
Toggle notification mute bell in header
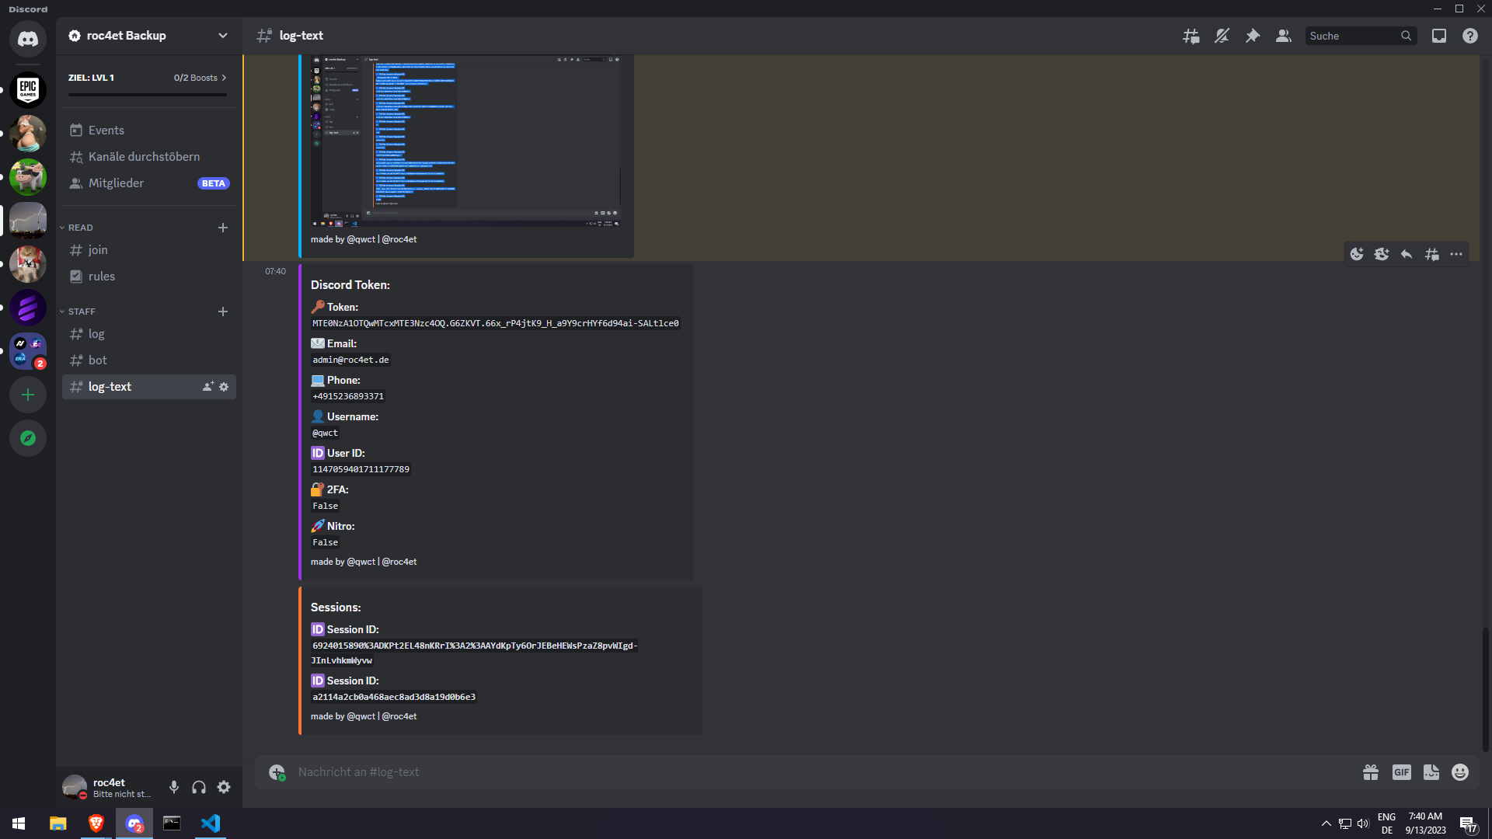click(x=1222, y=36)
